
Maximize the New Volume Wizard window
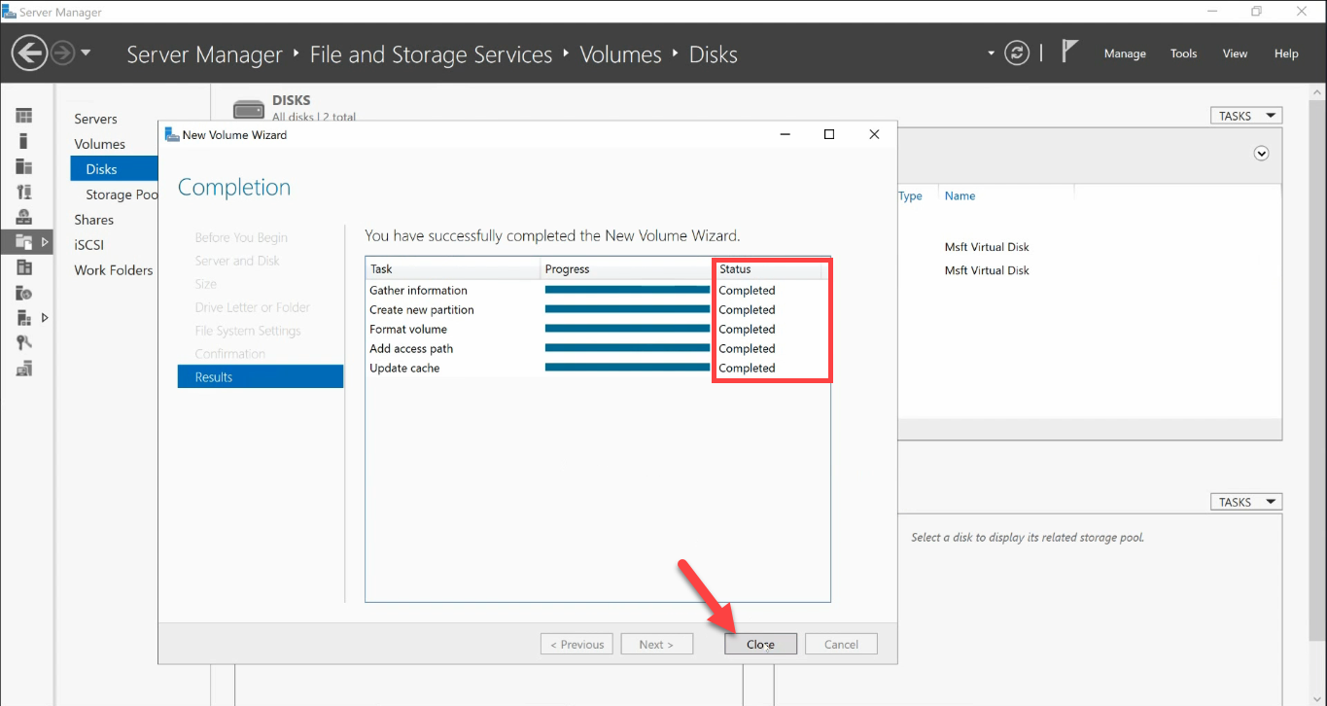[x=829, y=134]
